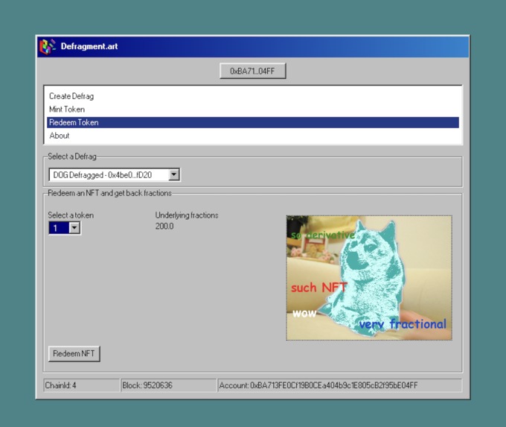Image resolution: width=506 pixels, height=427 pixels.
Task: Click the Defragment.art title bar icon
Action: [47, 46]
